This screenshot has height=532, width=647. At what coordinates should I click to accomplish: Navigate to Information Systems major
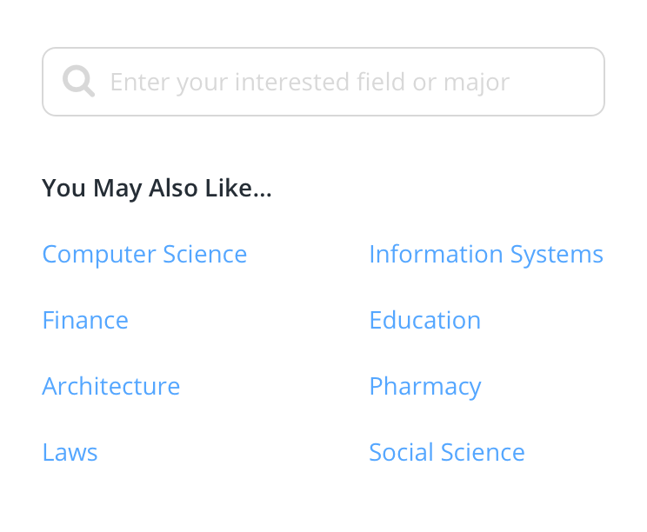pos(485,255)
